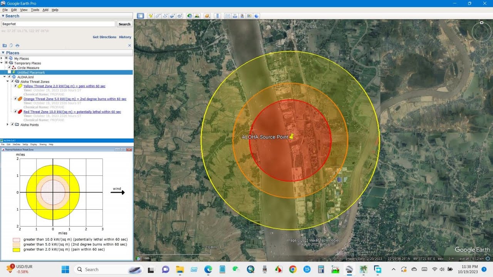Click the yellow ALOHA Source Point pushpin
Screen dimensions: 493x277
coord(292,136)
